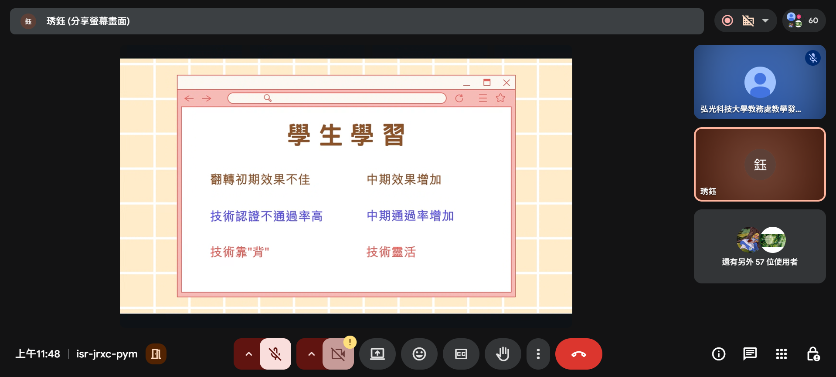Show the 60 participants list
The width and height of the screenshot is (836, 377).
pos(804,20)
